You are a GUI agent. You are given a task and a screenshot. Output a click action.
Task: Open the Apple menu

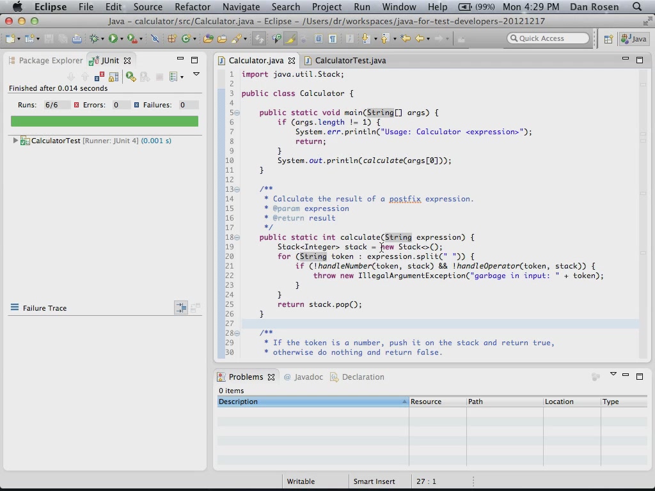[17, 6]
